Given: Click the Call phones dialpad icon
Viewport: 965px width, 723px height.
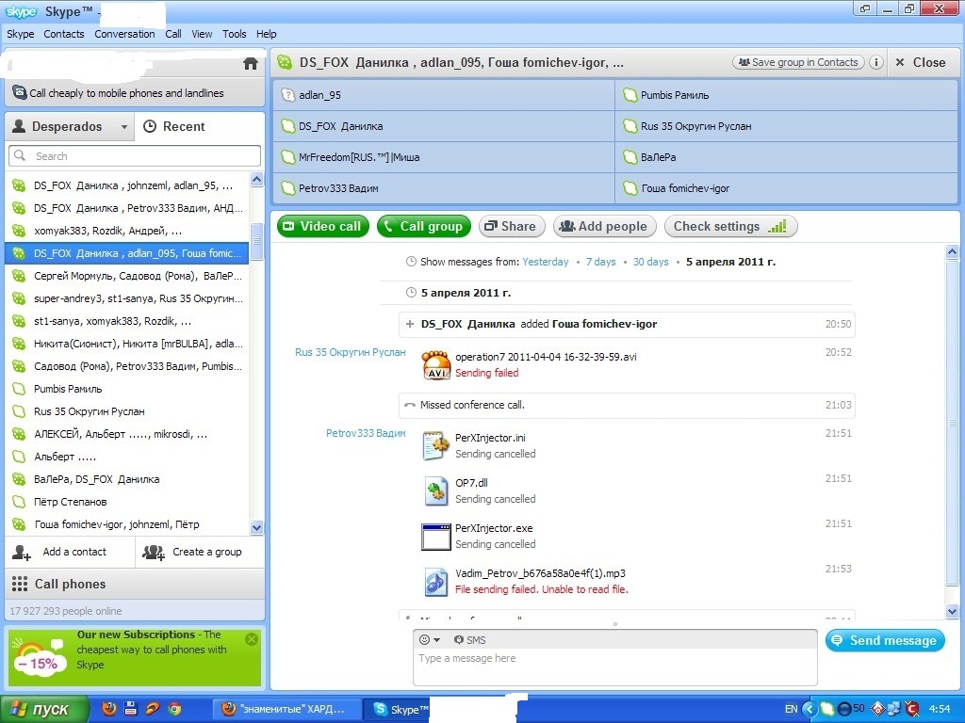Looking at the screenshot, I should pos(20,584).
